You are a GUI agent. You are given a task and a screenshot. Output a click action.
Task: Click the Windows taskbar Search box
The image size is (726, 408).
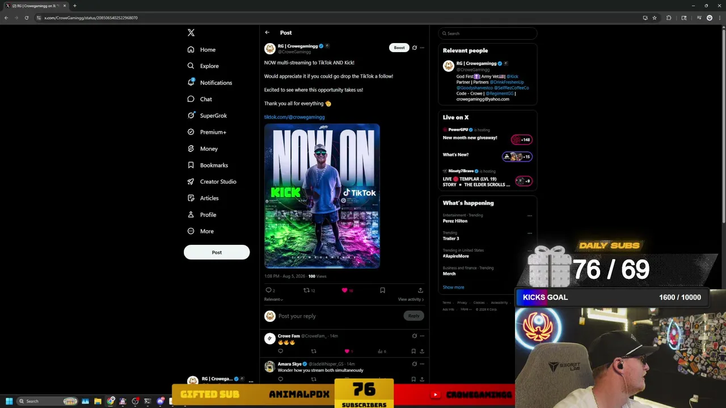click(x=48, y=401)
